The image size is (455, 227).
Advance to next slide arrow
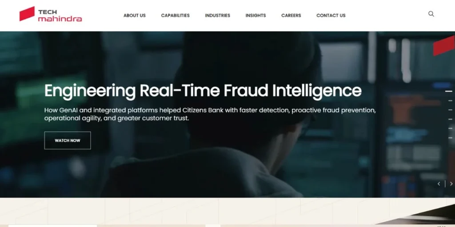point(451,184)
